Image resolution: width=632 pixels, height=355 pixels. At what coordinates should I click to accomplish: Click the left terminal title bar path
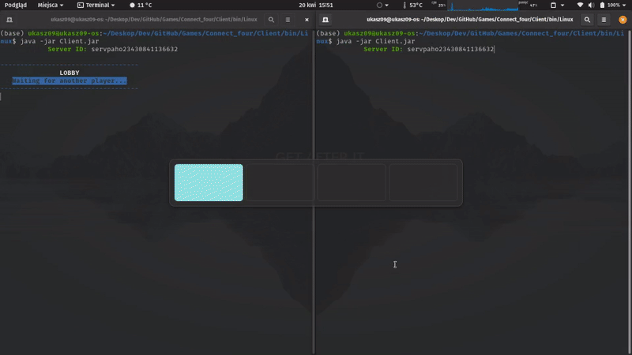[154, 19]
